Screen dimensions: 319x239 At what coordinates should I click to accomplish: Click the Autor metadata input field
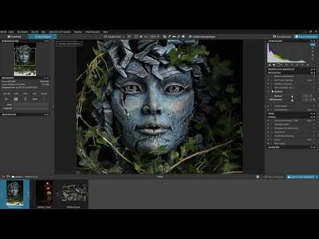(32, 104)
